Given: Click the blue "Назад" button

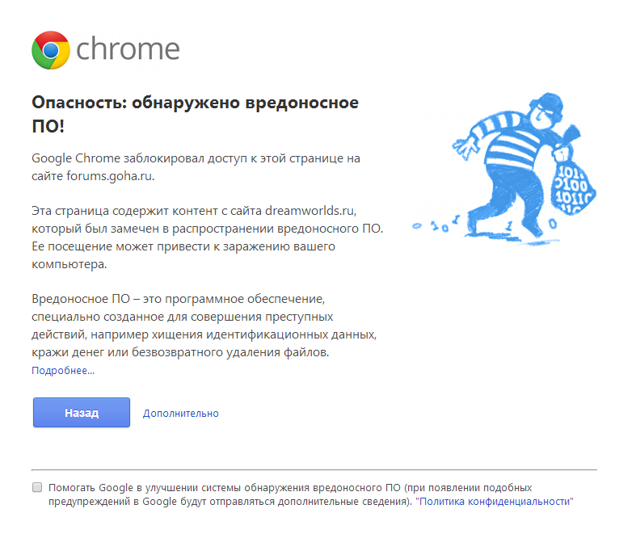Looking at the screenshot, I should pos(82,413).
